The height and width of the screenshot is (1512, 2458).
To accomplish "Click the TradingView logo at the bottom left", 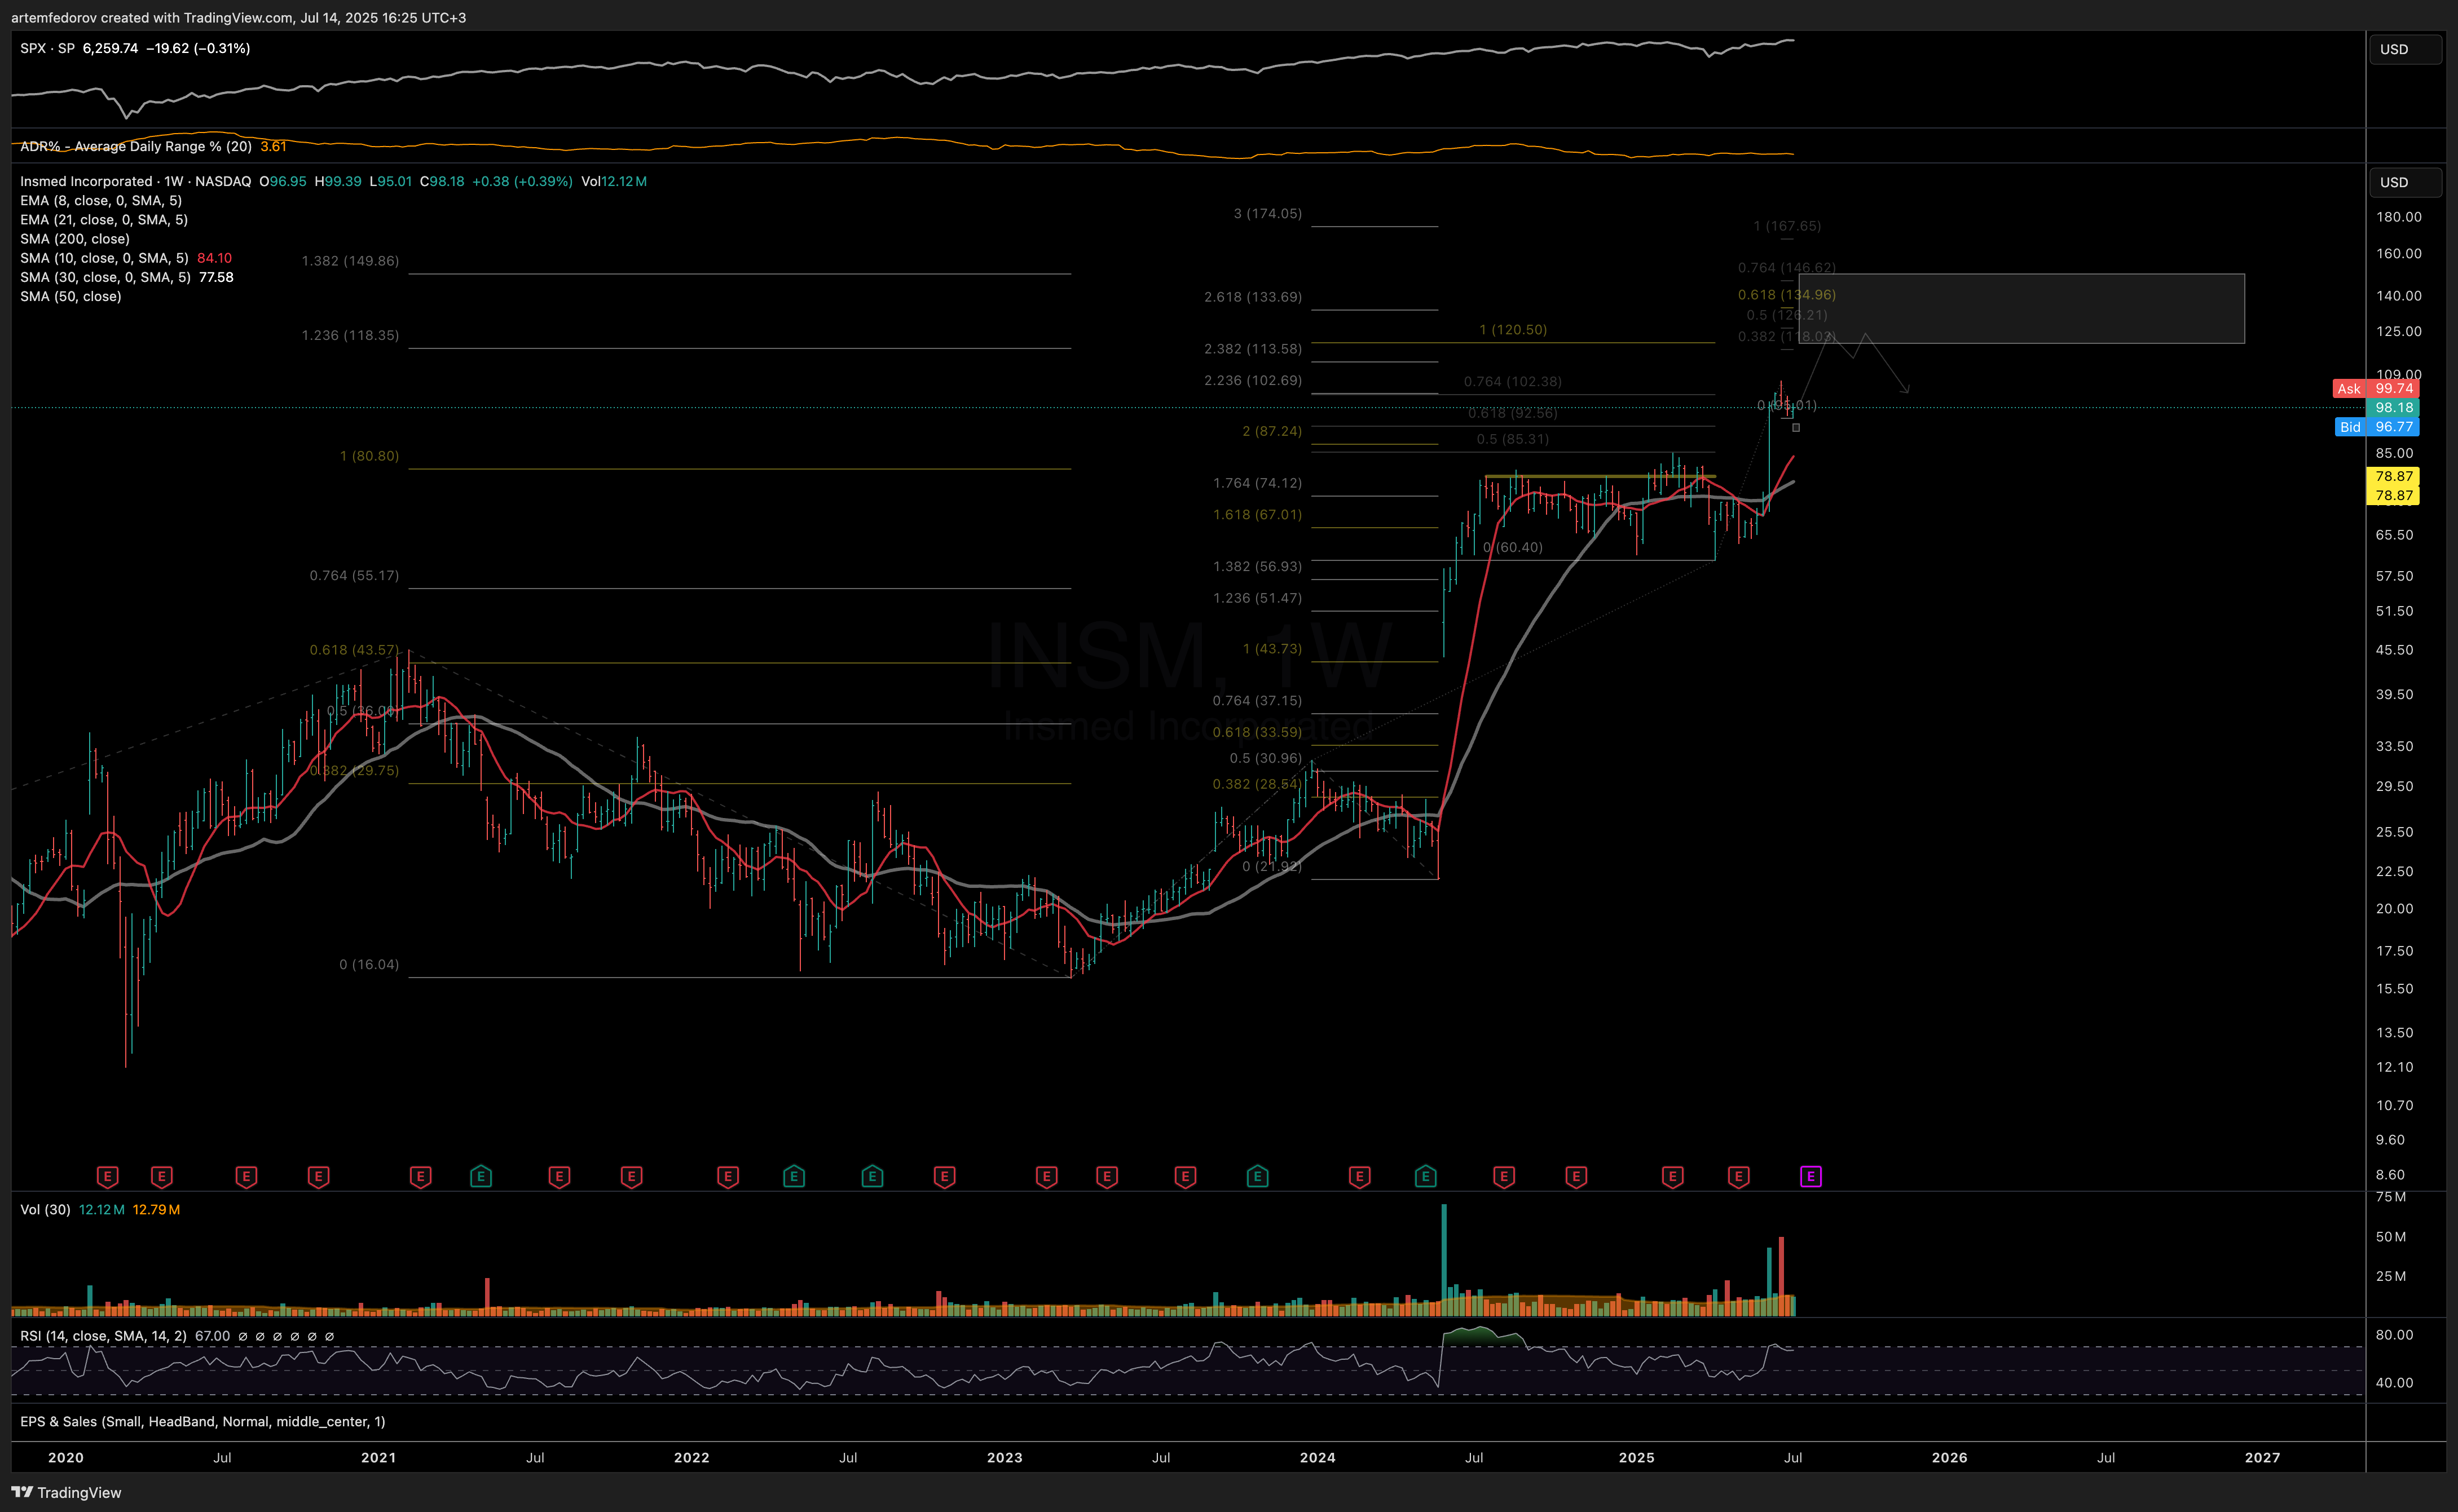I will pyautogui.click(x=66, y=1492).
